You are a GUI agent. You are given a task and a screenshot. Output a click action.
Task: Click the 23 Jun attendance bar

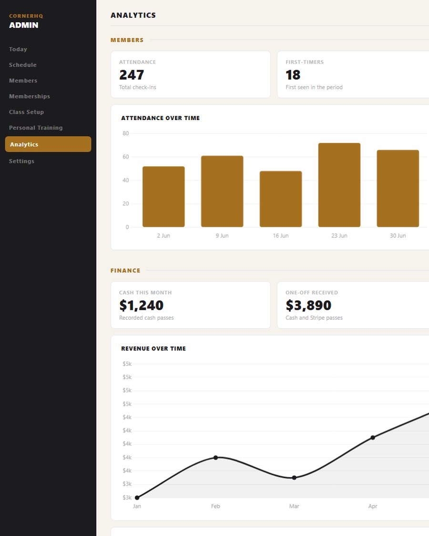(339, 185)
